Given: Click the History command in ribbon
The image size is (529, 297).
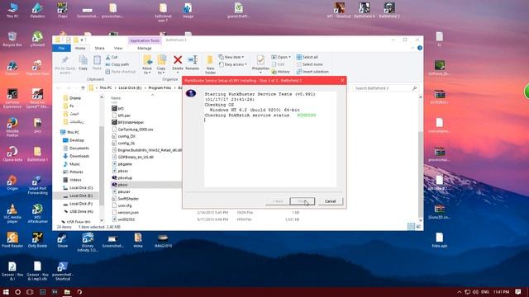Looking at the screenshot, I should click(281, 72).
